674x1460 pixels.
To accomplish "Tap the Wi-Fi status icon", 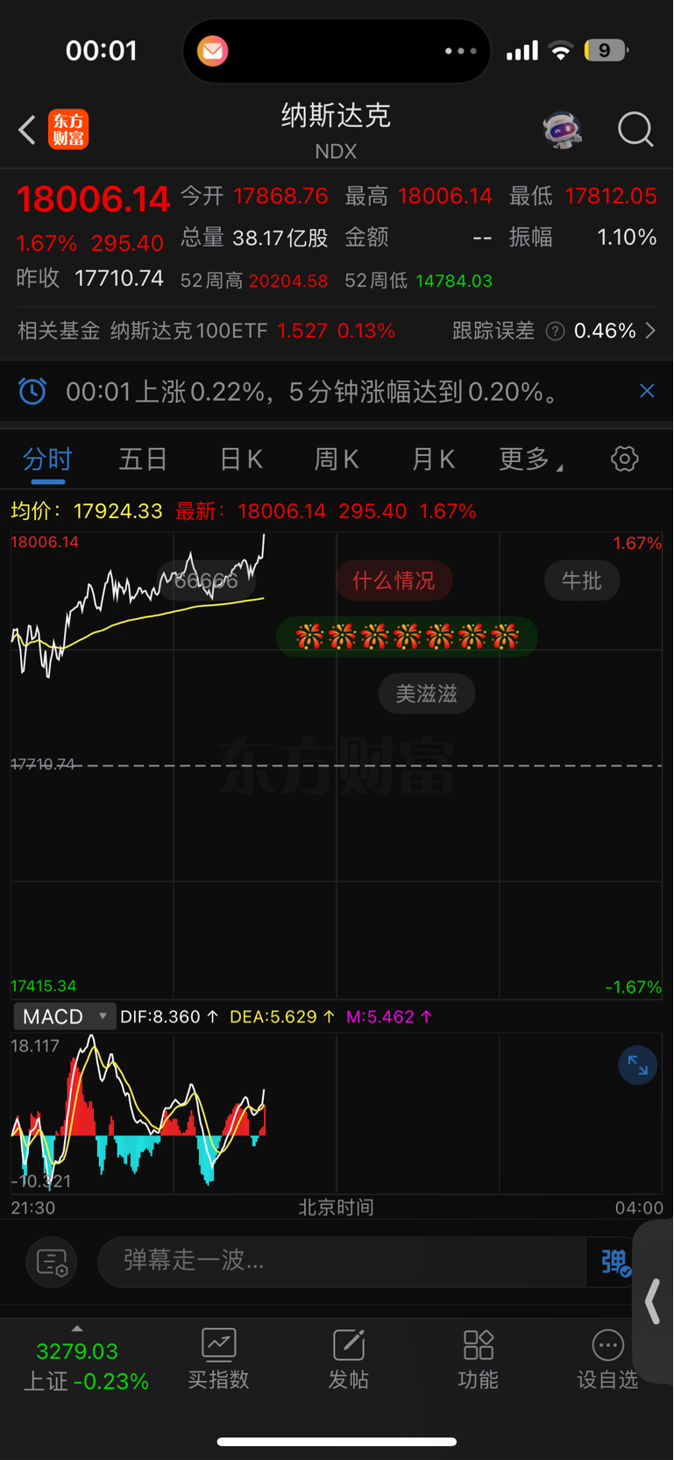I will pos(561,51).
